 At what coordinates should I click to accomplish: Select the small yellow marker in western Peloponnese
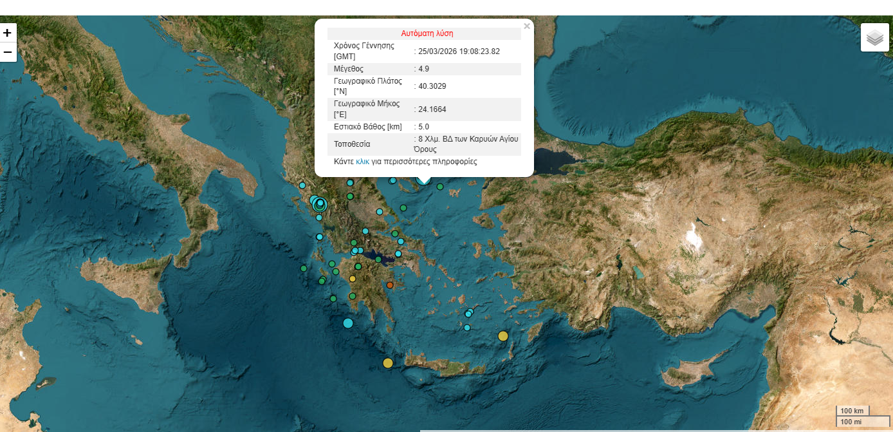click(352, 279)
